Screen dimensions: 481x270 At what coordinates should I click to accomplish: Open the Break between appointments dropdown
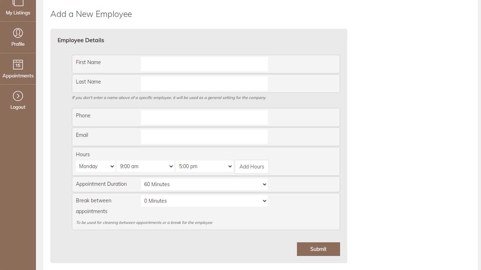(204, 200)
